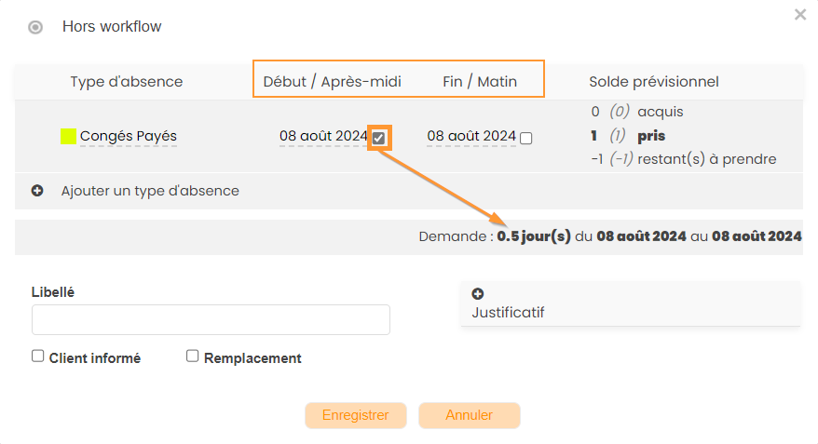Click the Début / Après-midi column header
The image size is (818, 444).
(x=333, y=82)
